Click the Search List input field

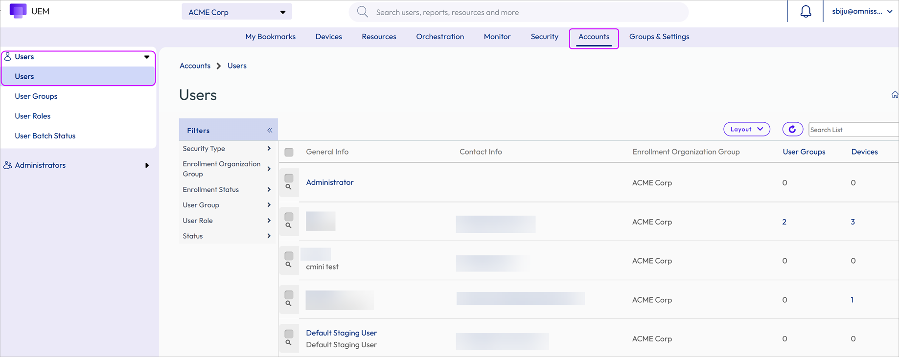[853, 130]
